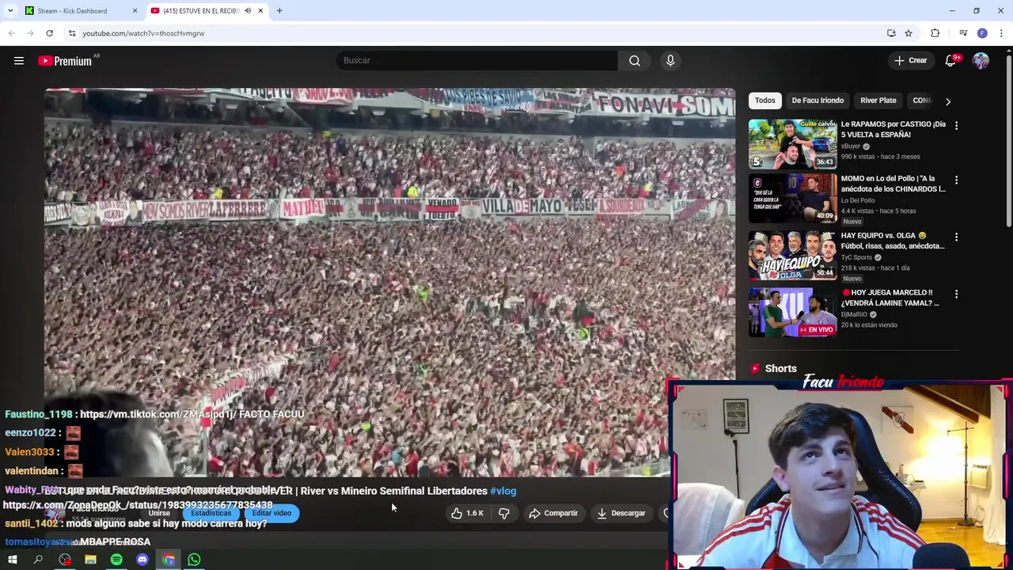Image resolution: width=1013 pixels, height=570 pixels.
Task: Open Estadísticas for this video
Action: pos(211,513)
